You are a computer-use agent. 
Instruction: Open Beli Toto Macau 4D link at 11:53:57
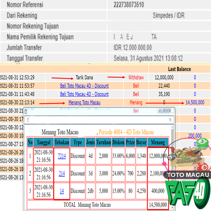pos(84,86)
